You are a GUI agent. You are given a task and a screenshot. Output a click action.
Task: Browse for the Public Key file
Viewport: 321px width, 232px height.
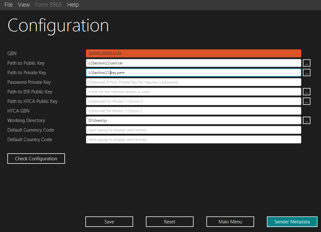pyautogui.click(x=306, y=63)
